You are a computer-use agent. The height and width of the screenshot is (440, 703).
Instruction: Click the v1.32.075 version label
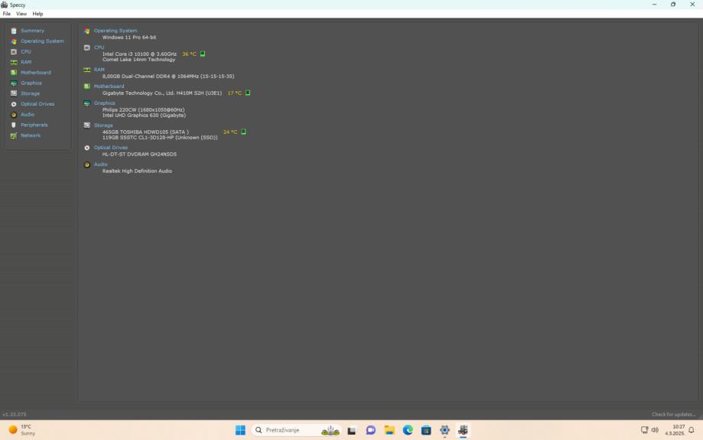pyautogui.click(x=15, y=414)
